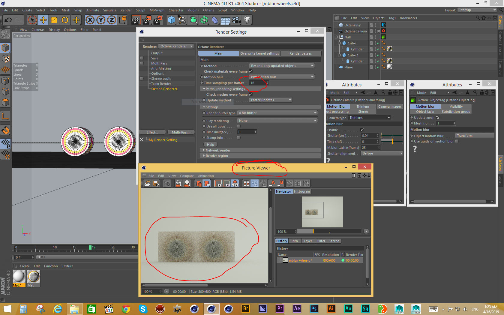504x315 pixels.
Task: Select Team Render in settings list
Action: click(161, 84)
